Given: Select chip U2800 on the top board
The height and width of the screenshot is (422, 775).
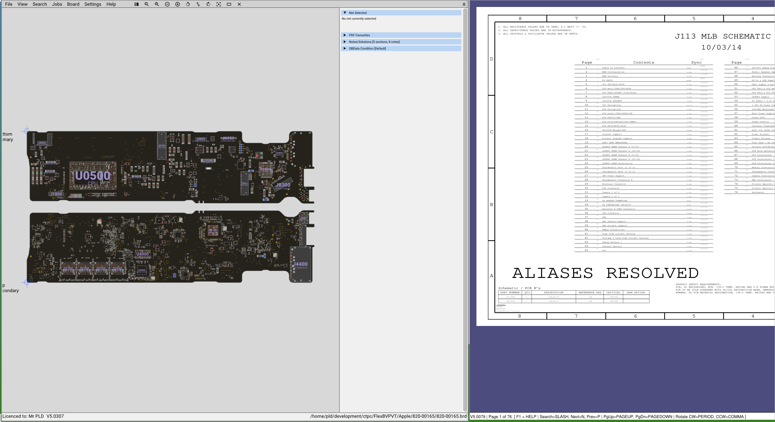Looking at the screenshot, I should tap(266, 169).
